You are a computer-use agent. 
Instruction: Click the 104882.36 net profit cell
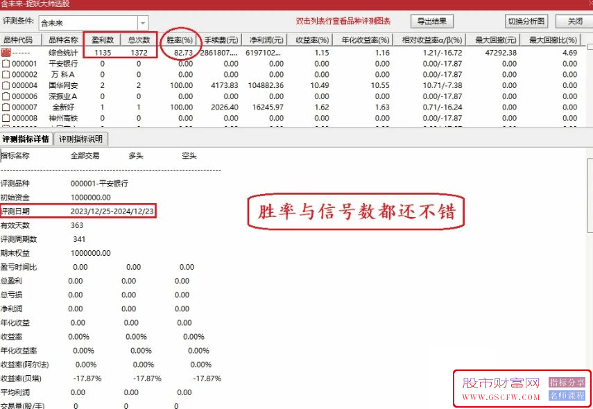pos(266,85)
